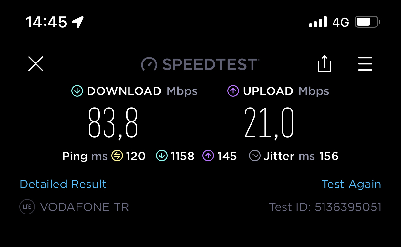Tap the SPEEDTEST title text
The width and height of the screenshot is (401, 247).
211,64
